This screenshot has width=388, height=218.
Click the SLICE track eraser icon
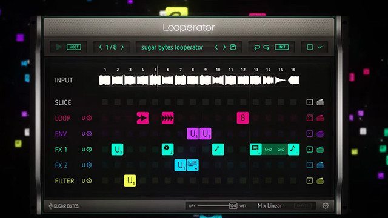(x=320, y=102)
